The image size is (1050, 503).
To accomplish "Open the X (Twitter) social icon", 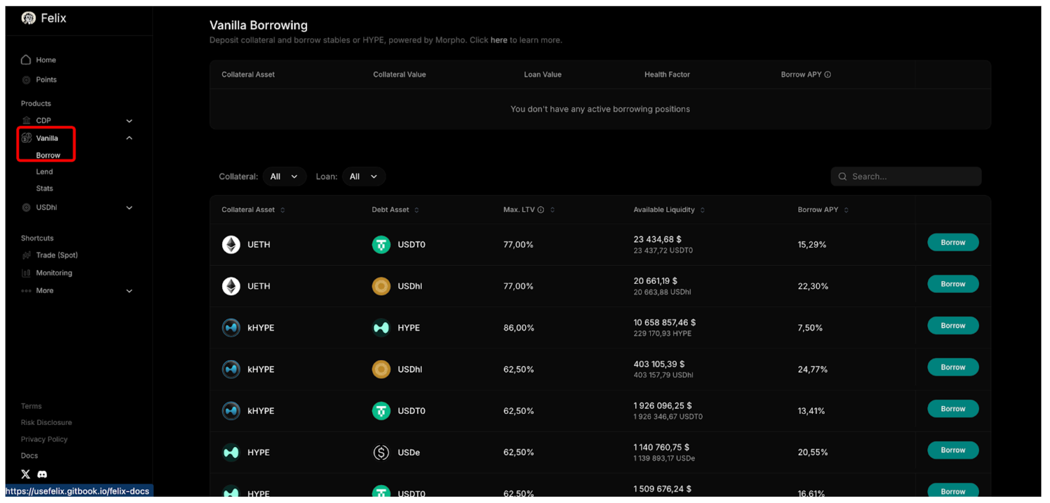I will pos(25,474).
